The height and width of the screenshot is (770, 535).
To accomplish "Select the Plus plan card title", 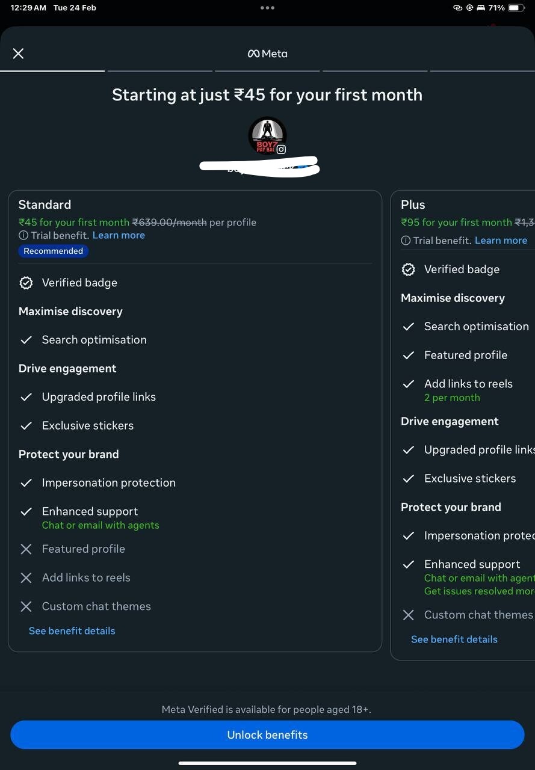I will 413,205.
